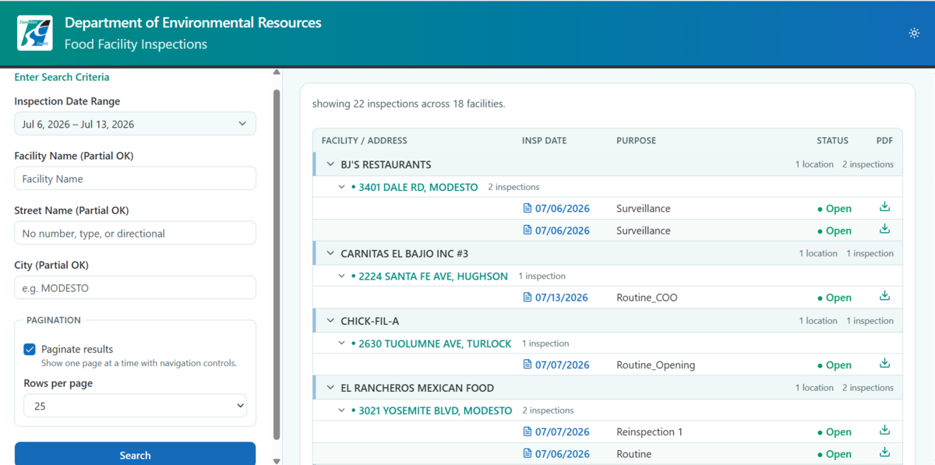Click the sidebar scrollbar down arrow
The width and height of the screenshot is (935, 465).
(276, 460)
